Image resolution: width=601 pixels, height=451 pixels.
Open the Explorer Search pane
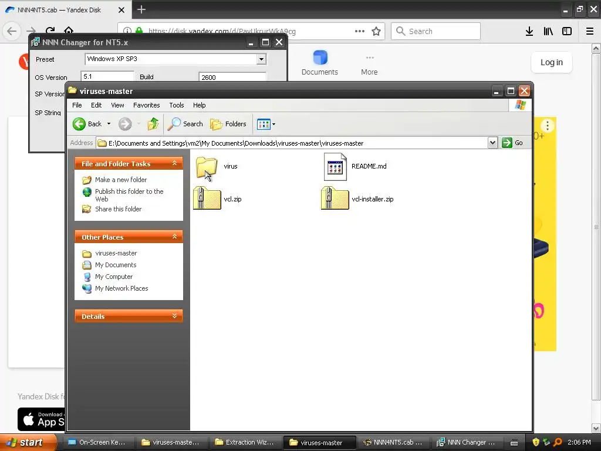185,124
